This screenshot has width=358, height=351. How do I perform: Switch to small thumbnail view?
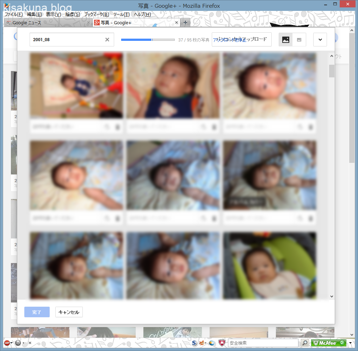coord(299,40)
